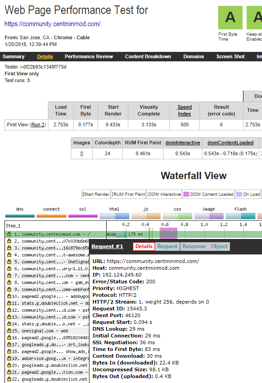Select request 15 onesignal.com row
The image size is (262, 383).
pos(47,331)
